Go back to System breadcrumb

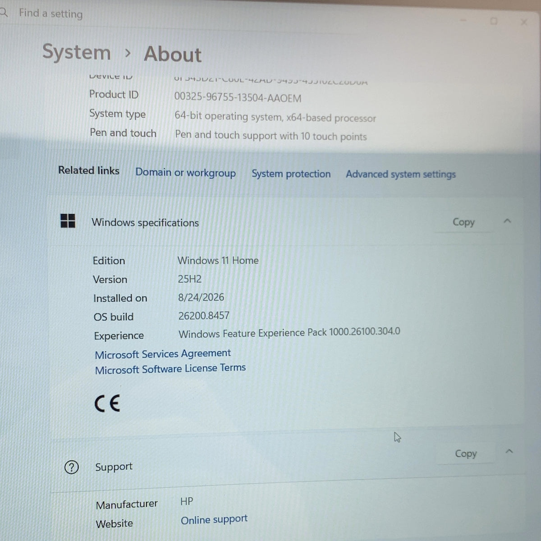point(77,52)
